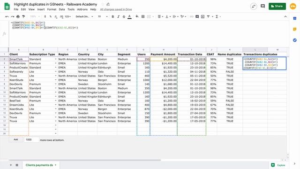The image size is (300, 169).
Task: Show side panel using bottom-right arrow
Action: 295,164
